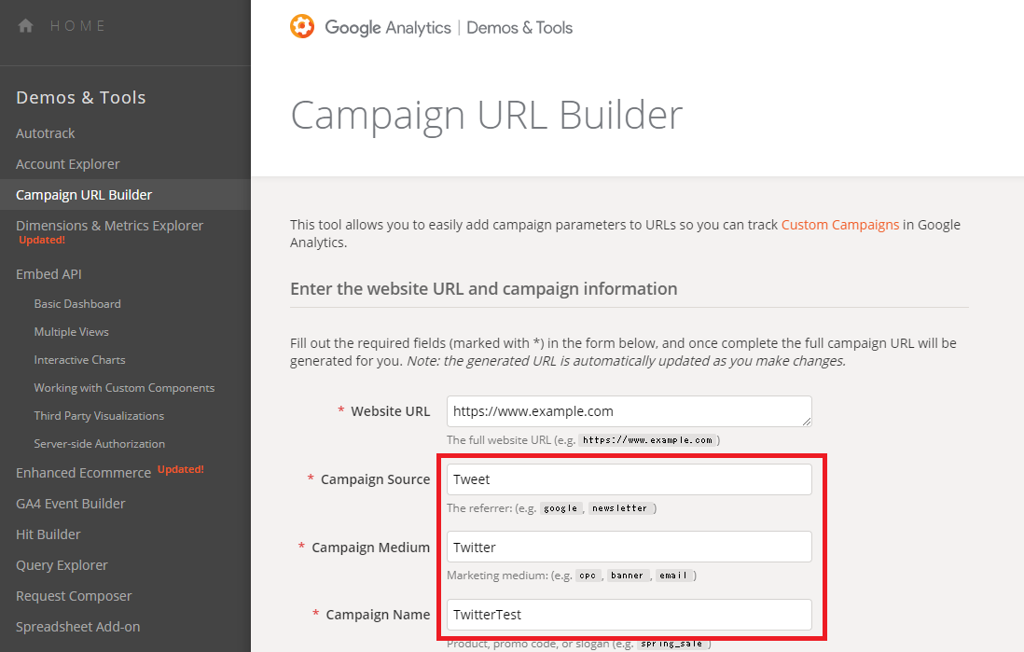Open Interactive Charts sidebar link

click(x=79, y=360)
